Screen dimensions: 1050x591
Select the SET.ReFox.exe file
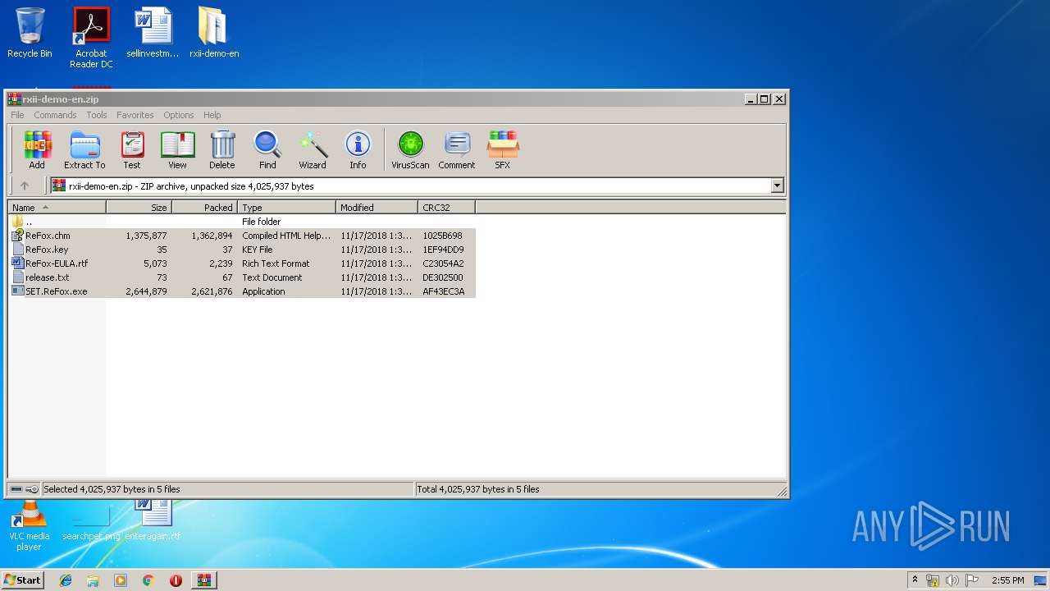[242, 291]
